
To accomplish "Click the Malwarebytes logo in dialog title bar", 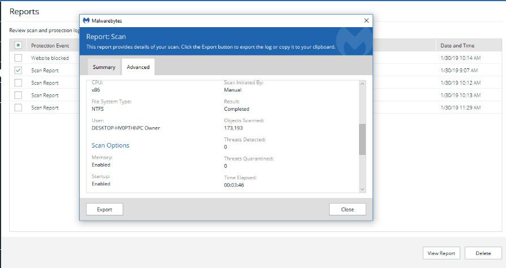I will click(86, 21).
